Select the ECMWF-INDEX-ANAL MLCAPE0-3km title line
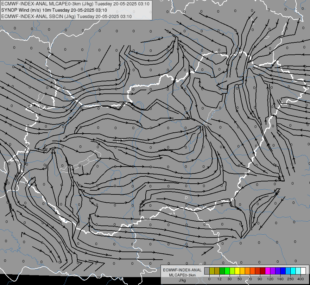Viewport: 310px width, 285px height. click(x=75, y=4)
